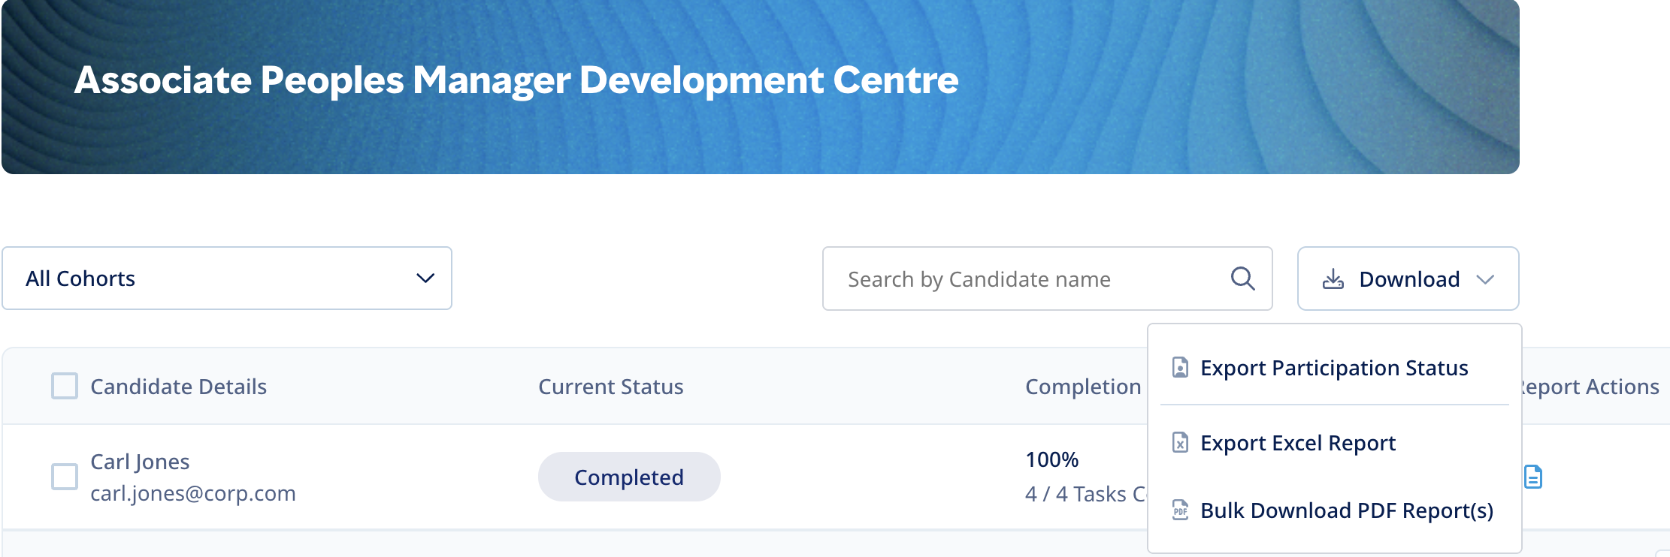
Task: Open Carl Jones's report document icon
Action: (1532, 477)
